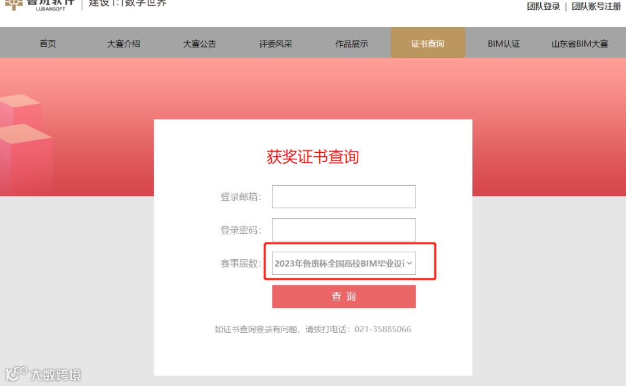Click the Lubansoft logo icon
The width and height of the screenshot is (626, 386).
13,5
